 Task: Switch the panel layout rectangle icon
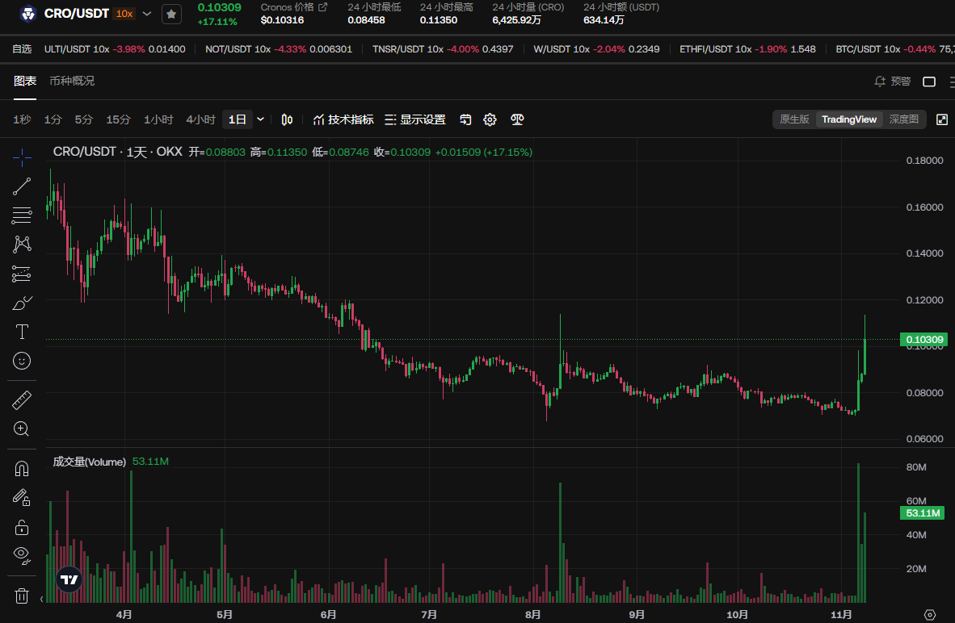click(929, 82)
